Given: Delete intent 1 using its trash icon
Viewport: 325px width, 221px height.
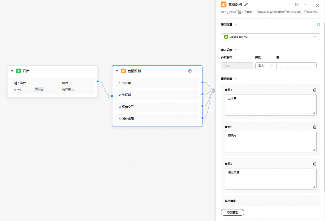Looking at the screenshot, I should (315, 90).
